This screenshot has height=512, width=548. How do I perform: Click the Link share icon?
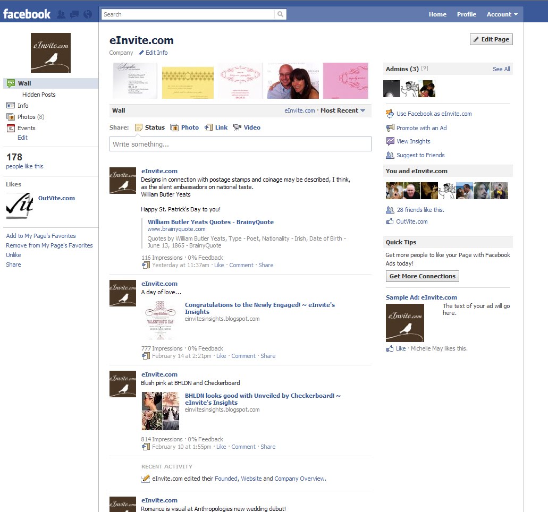[209, 127]
